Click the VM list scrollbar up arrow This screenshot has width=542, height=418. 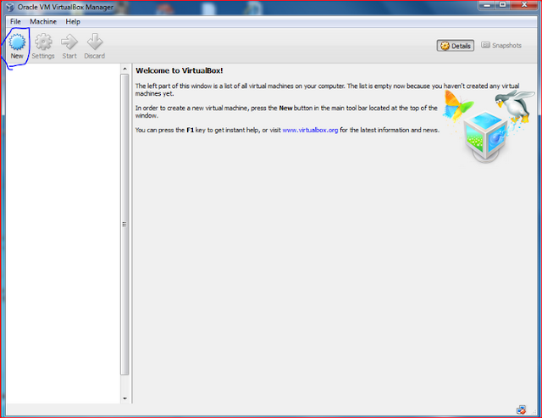124,70
